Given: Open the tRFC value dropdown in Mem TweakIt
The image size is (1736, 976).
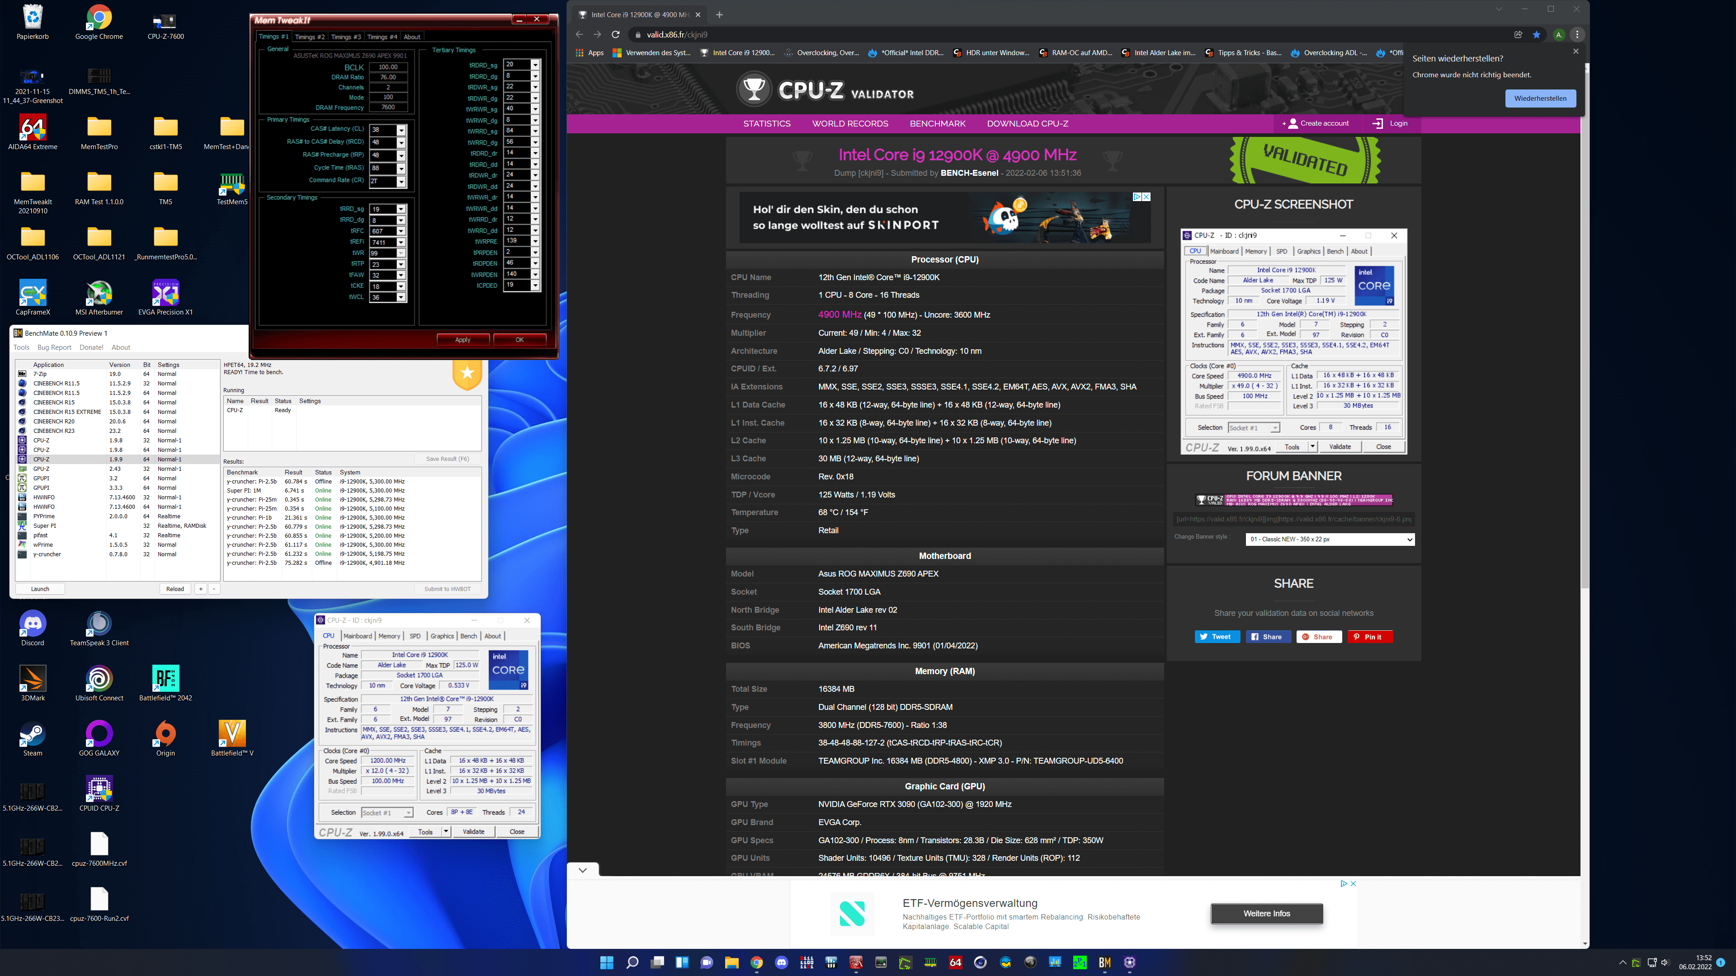Looking at the screenshot, I should pyautogui.click(x=401, y=231).
